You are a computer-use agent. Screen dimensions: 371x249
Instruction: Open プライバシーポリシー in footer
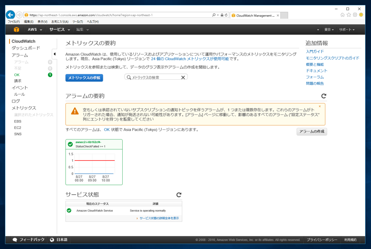[x=322, y=240]
